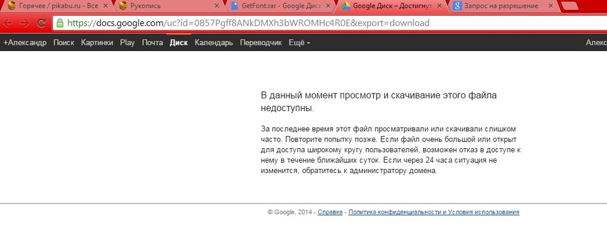Image resolution: width=607 pixels, height=246 pixels.
Task: Close the Рукопись tab
Action: [x=217, y=6]
